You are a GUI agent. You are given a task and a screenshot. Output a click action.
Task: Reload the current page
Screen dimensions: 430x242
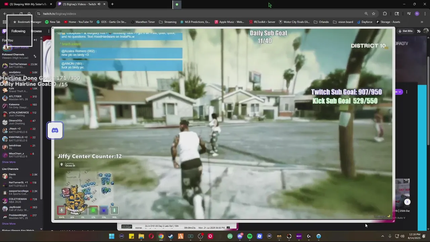(21, 13)
